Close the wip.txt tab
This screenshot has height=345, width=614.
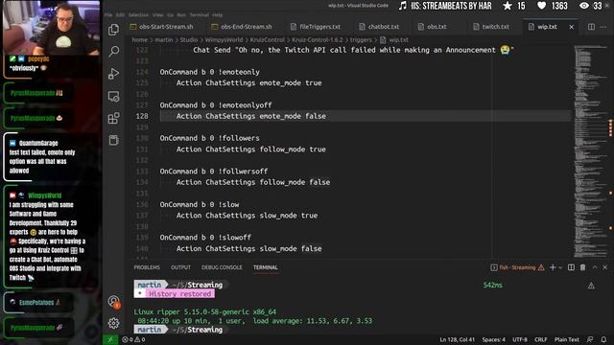click(x=572, y=27)
